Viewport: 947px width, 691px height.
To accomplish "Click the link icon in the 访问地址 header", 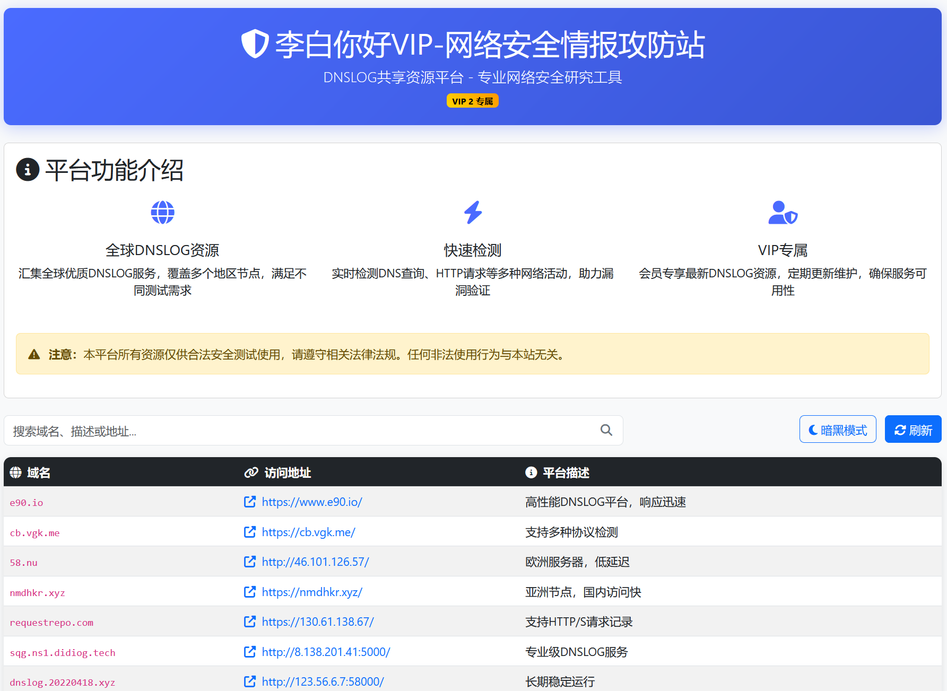I will coord(251,473).
